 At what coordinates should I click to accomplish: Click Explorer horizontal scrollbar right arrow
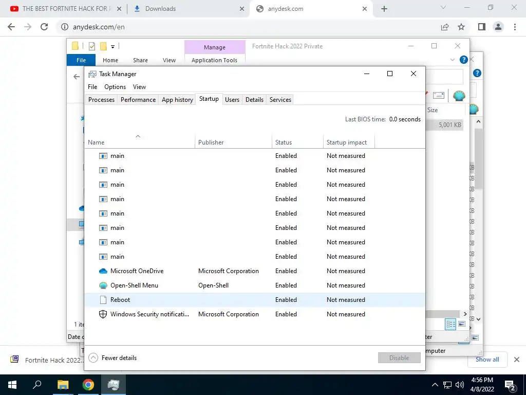tap(465, 314)
